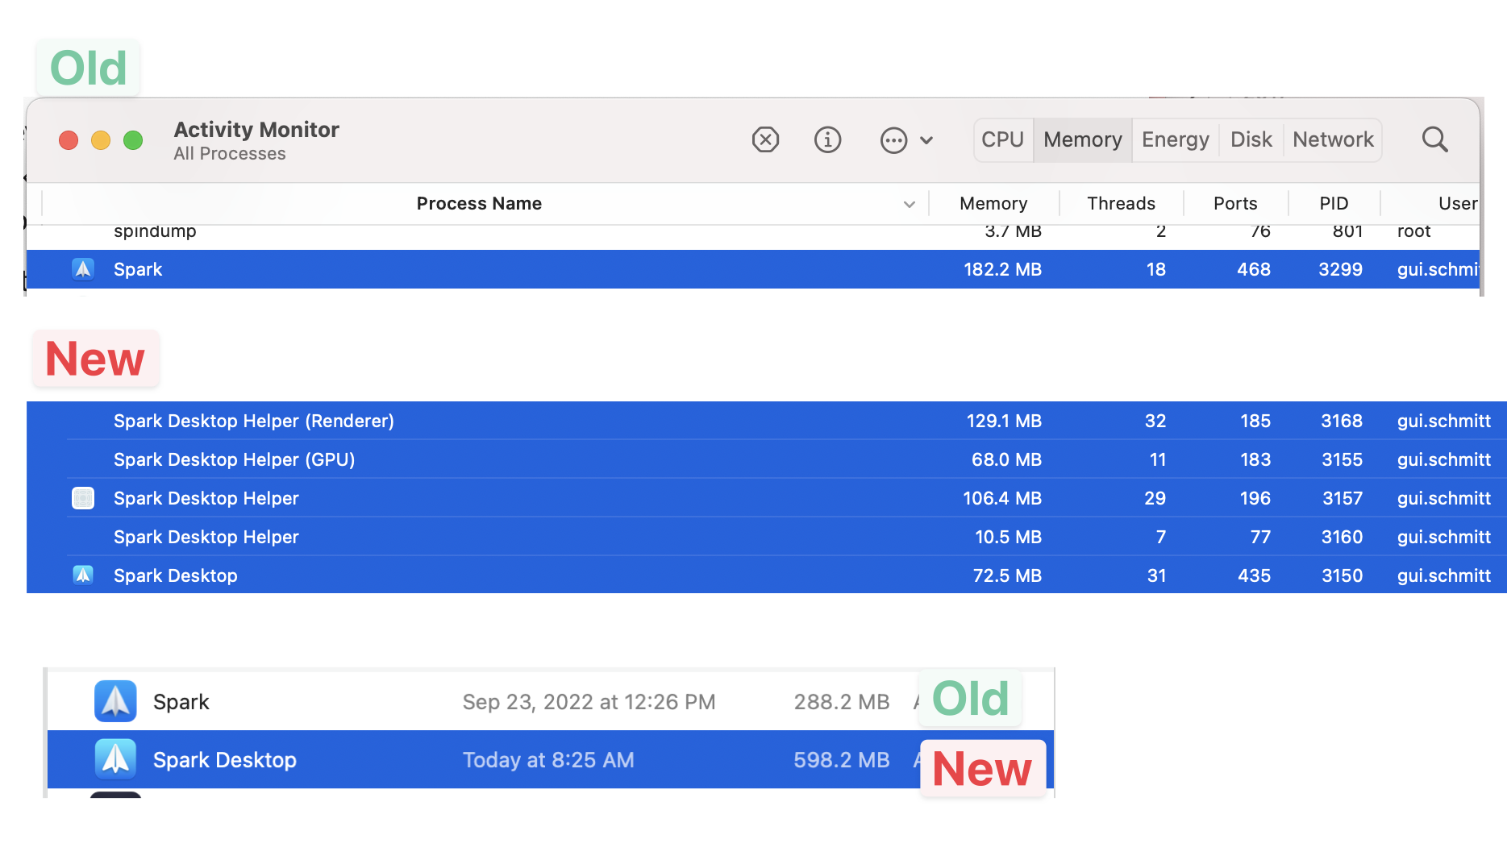Image resolution: width=1507 pixels, height=864 pixels.
Task: Click the PID 3299 cell
Action: [x=1340, y=269]
